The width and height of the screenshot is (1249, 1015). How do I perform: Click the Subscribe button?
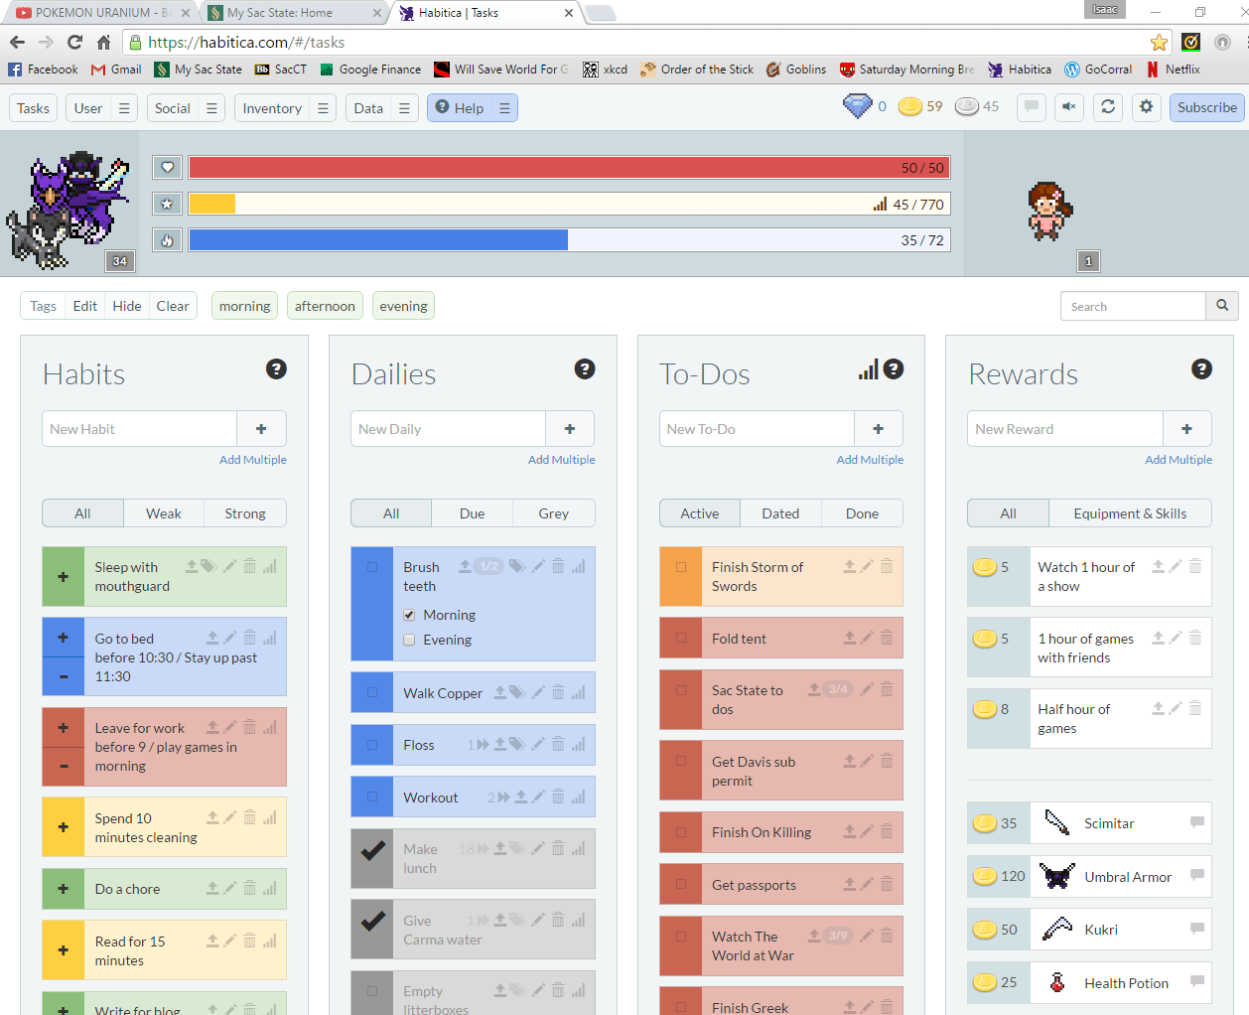coord(1206,107)
